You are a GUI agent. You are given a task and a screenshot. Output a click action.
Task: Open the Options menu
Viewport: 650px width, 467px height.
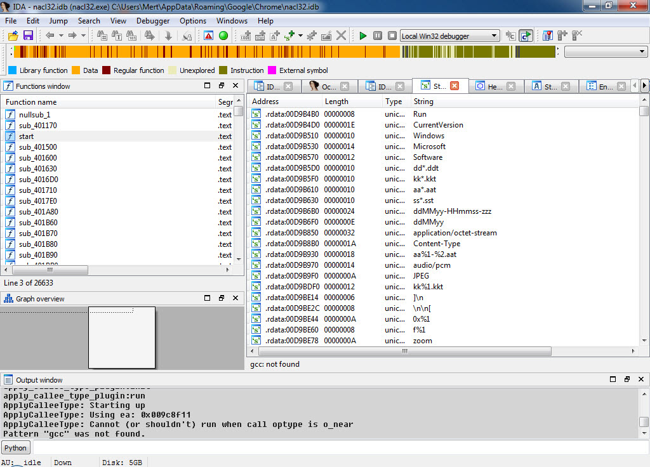click(x=193, y=21)
